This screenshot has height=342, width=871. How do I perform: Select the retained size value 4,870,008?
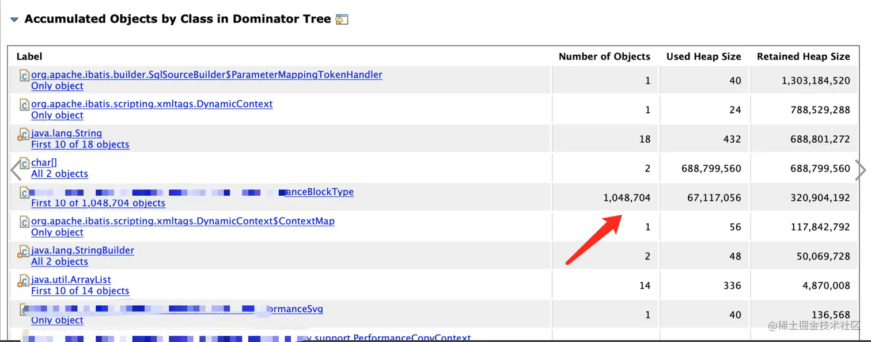click(x=826, y=286)
